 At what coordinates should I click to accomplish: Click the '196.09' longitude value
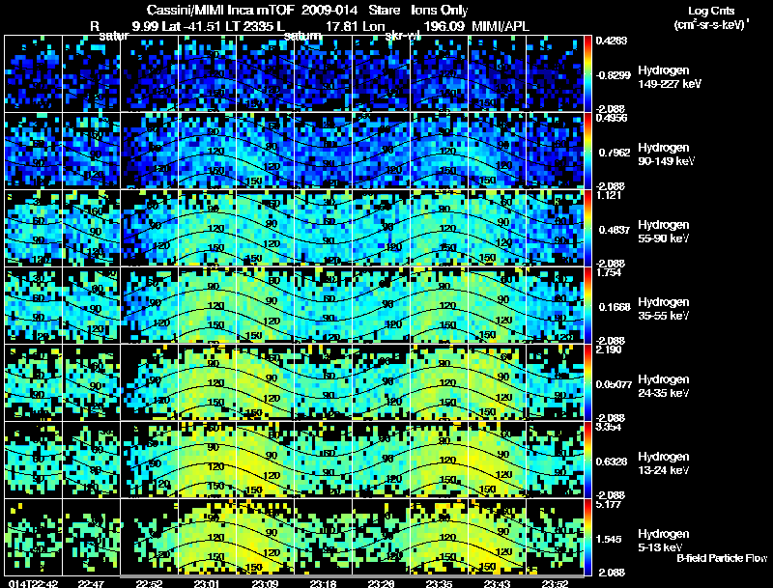point(444,26)
